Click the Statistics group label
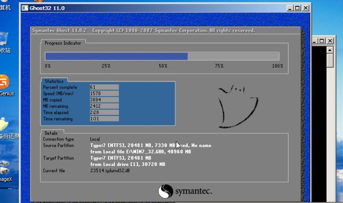Viewport: 343px width, 203px height. click(x=54, y=81)
